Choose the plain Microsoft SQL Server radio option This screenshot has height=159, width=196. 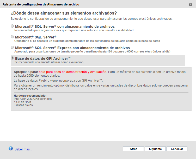(x=12, y=37)
